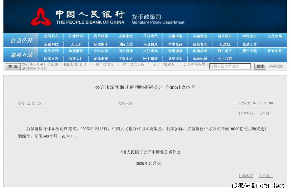This screenshot has width=291, height=192.
Task: Go to 人民币 navigation item
Action: pos(76,44)
